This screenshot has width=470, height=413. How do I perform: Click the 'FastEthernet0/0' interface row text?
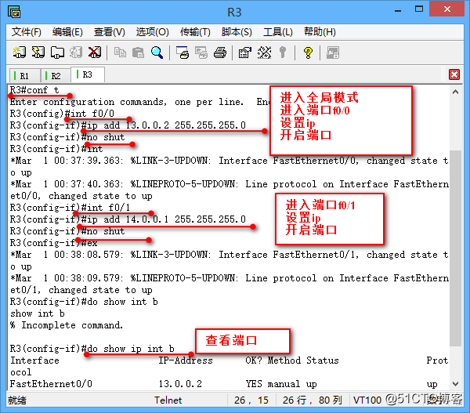[x=51, y=384]
